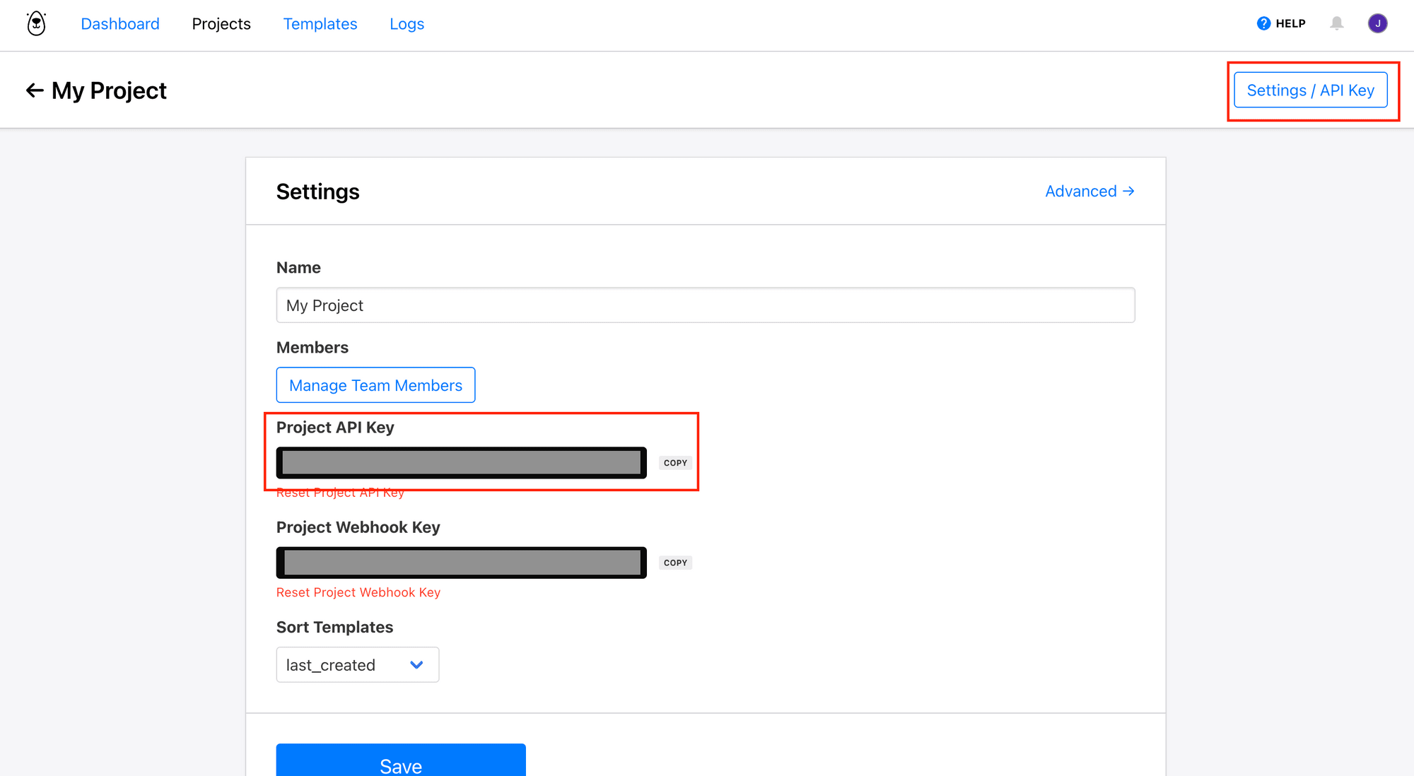Image resolution: width=1414 pixels, height=776 pixels.
Task: Copy the Project Webhook Key
Action: coord(675,563)
